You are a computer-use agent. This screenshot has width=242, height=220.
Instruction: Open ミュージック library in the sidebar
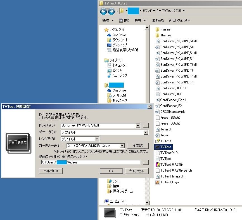click(117, 75)
